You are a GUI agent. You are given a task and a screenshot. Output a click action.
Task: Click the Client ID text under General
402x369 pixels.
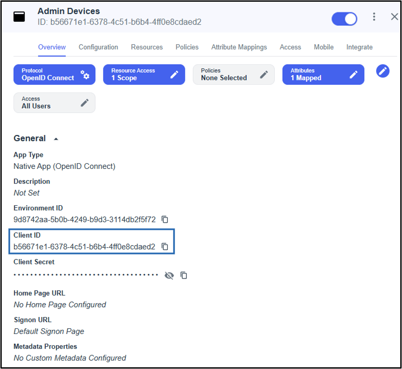84,247
